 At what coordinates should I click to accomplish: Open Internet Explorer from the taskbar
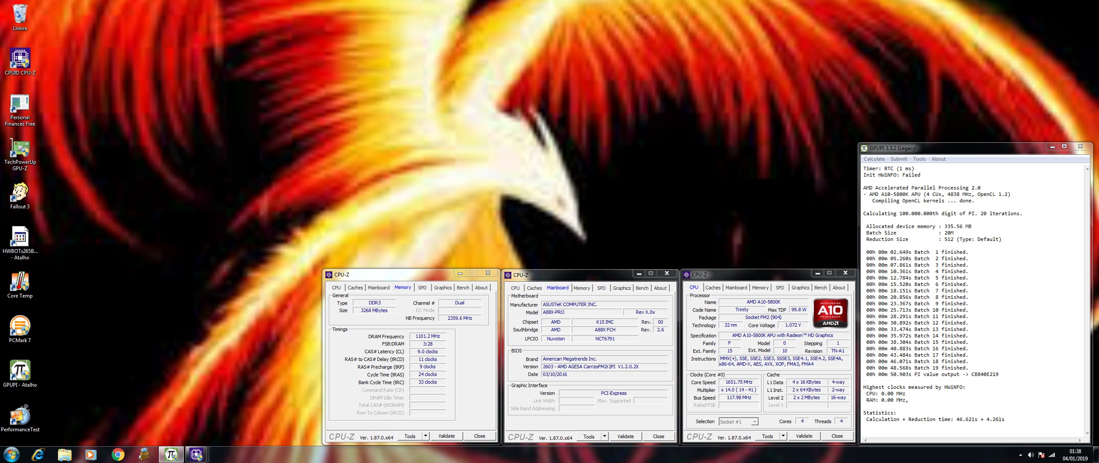[38, 454]
